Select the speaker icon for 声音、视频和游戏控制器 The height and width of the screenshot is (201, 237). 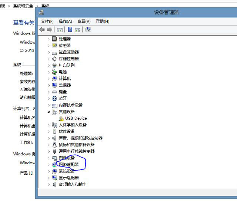click(x=54, y=138)
